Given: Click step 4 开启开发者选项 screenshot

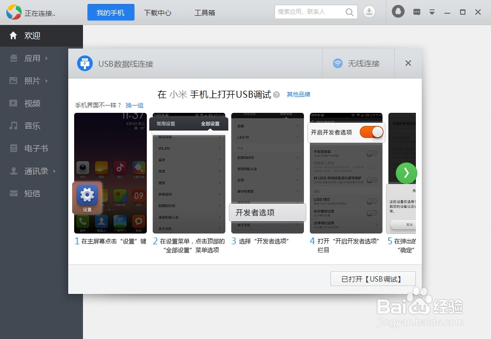Looking at the screenshot, I should [346, 173].
